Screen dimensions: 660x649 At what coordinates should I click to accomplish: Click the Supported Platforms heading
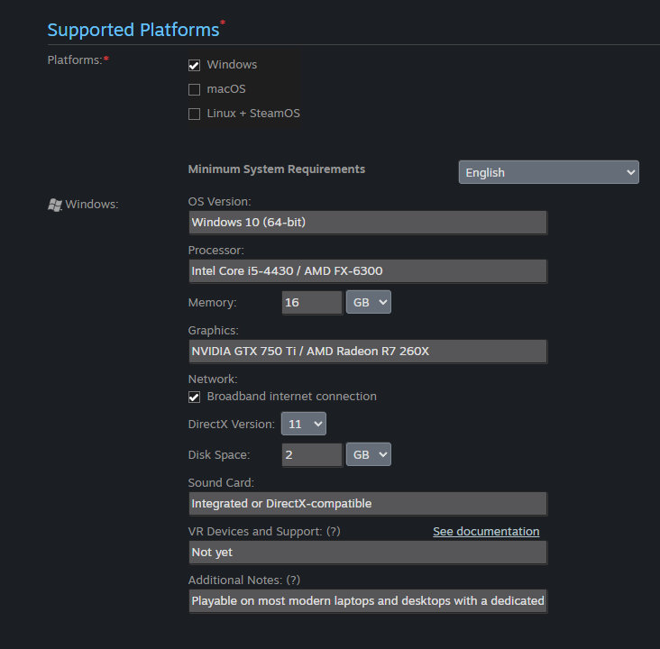click(133, 30)
